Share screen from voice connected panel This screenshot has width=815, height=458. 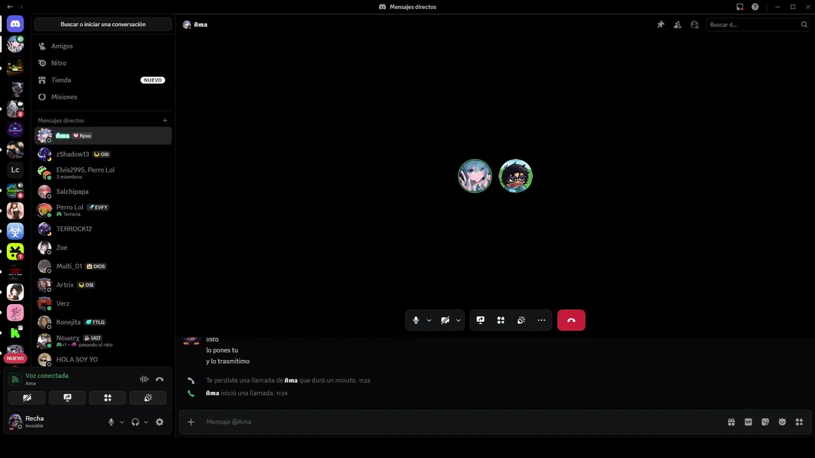coord(67,398)
